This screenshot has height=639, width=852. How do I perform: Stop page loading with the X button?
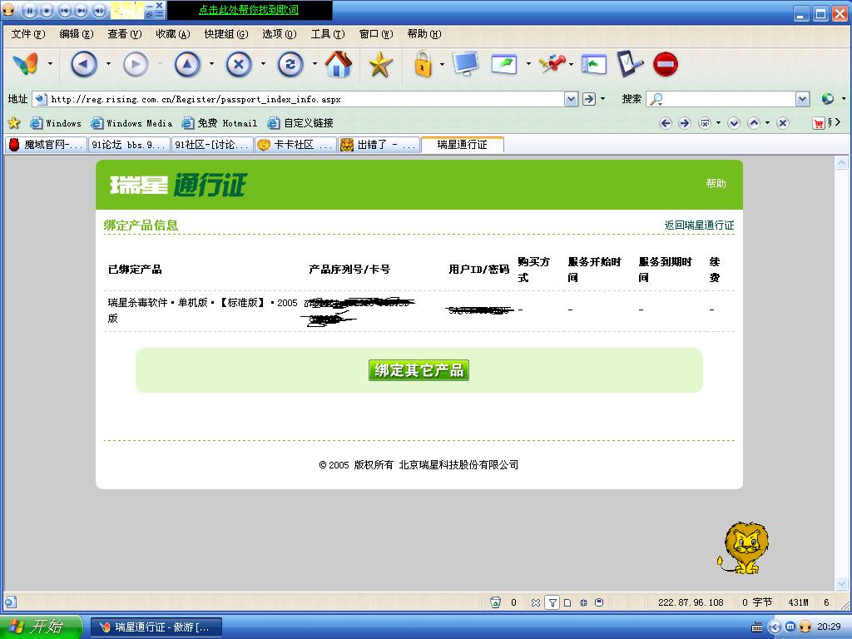[x=239, y=64]
